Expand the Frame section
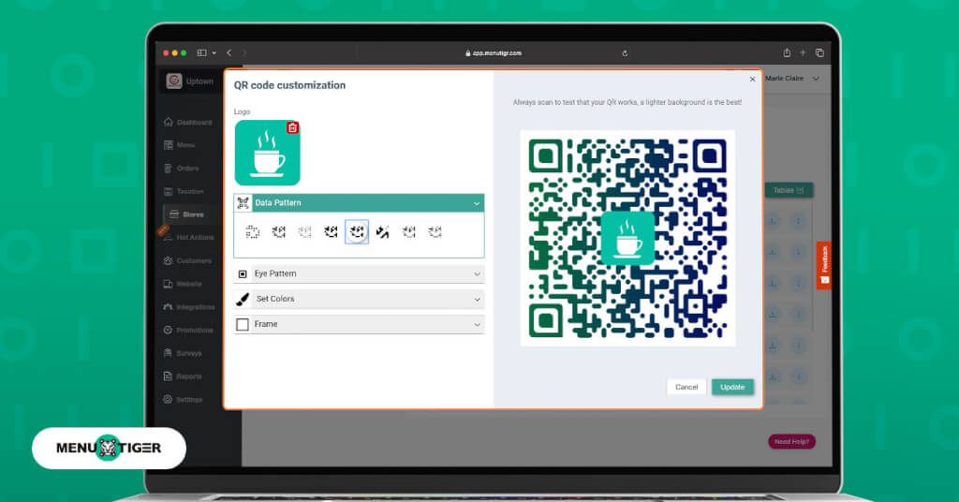959x502 pixels. point(359,324)
